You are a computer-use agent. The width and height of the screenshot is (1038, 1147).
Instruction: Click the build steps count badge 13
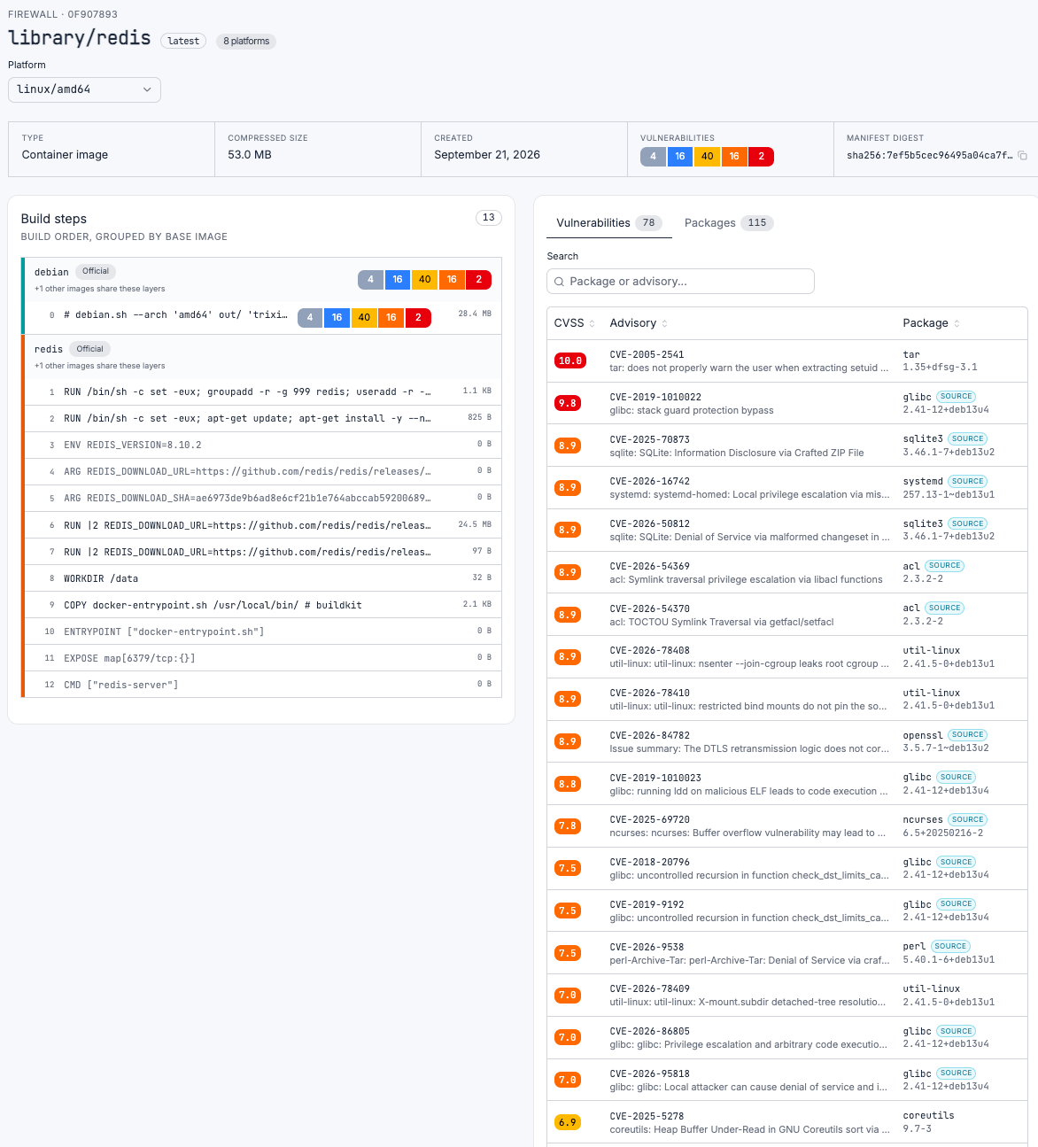489,218
